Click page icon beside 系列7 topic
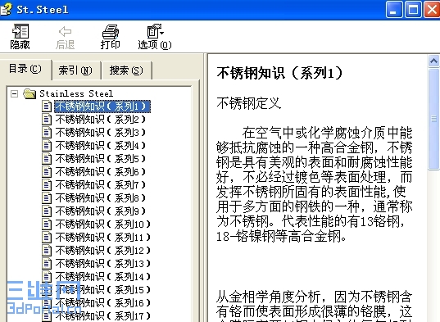This screenshot has width=440, height=322. pyautogui.click(x=47, y=185)
